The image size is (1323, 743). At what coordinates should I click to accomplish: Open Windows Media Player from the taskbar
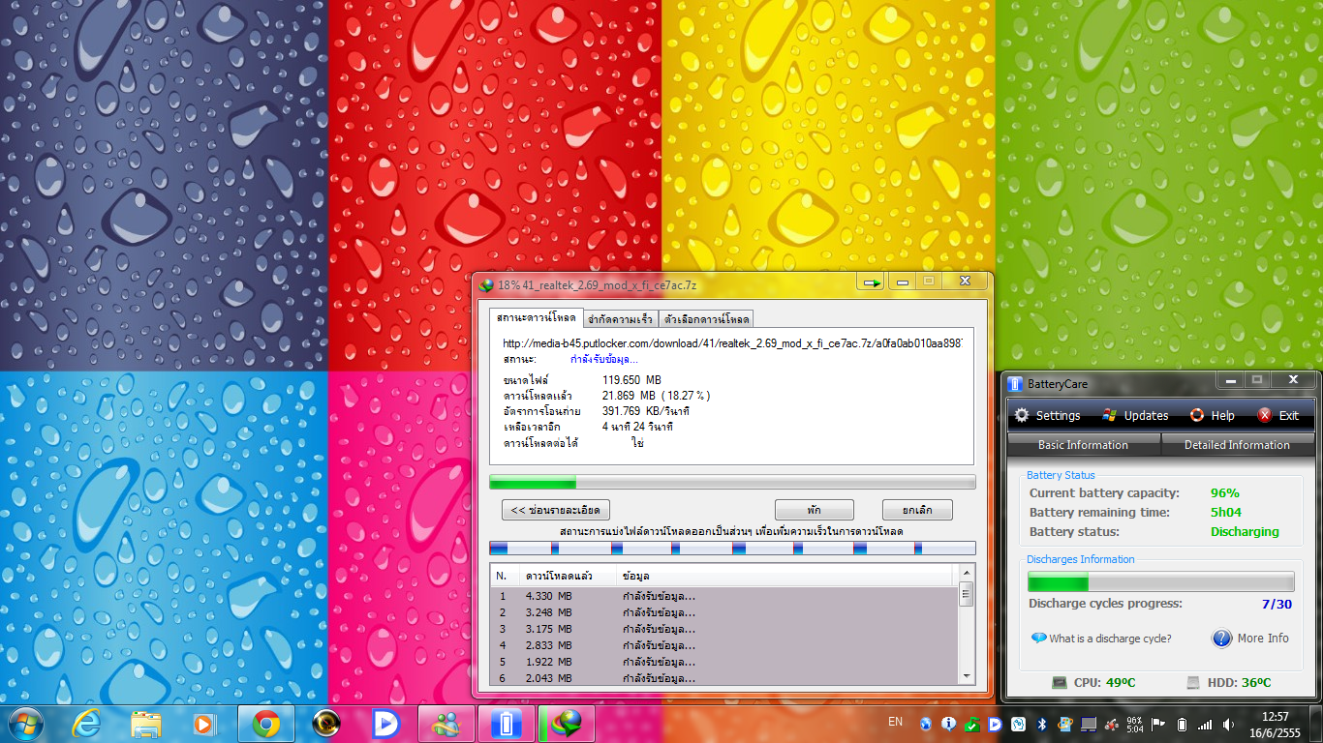pos(204,724)
